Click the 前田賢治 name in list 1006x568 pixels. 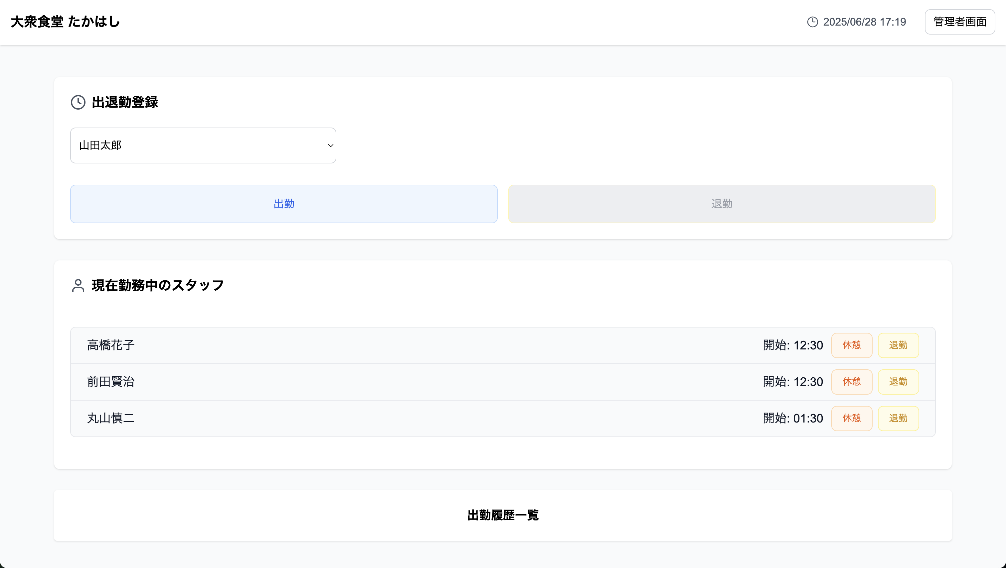(111, 382)
